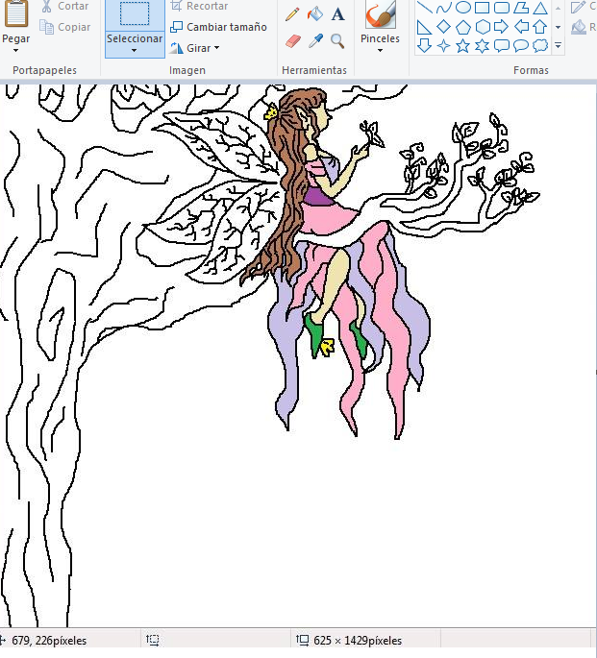The width and height of the screenshot is (597, 658).
Task: Choose the six-point star shape
Action: [482, 45]
